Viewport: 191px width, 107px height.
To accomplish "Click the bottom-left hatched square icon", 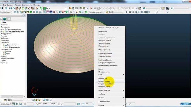I will pos(5,100).
